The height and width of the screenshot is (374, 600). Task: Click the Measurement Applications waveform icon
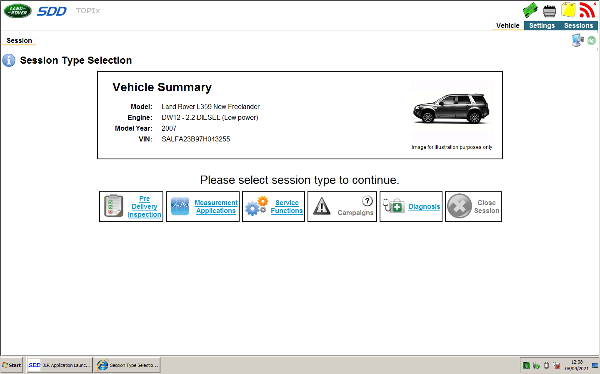(180, 206)
